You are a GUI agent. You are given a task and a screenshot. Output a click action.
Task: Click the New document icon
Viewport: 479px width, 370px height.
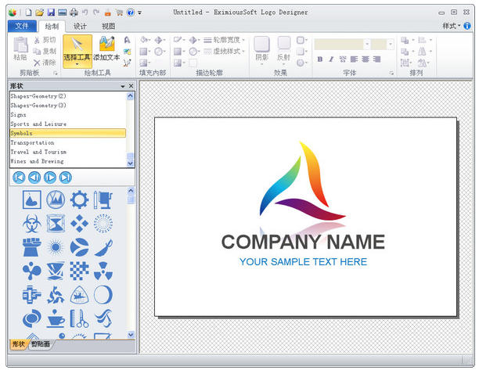pos(28,13)
